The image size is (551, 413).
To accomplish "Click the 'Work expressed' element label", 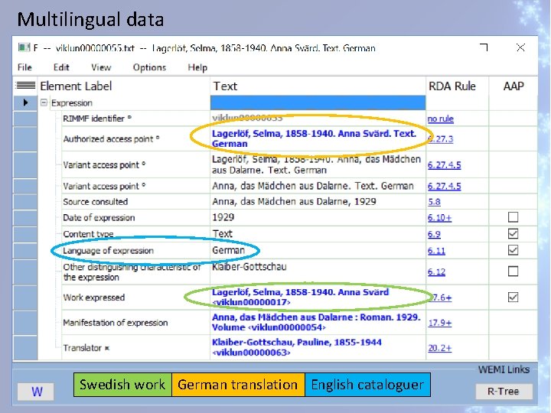I will [94, 297].
